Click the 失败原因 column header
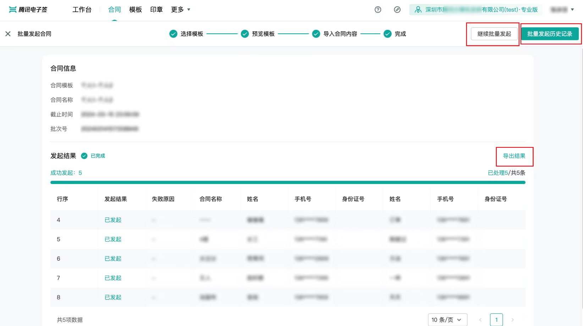 click(x=163, y=199)
